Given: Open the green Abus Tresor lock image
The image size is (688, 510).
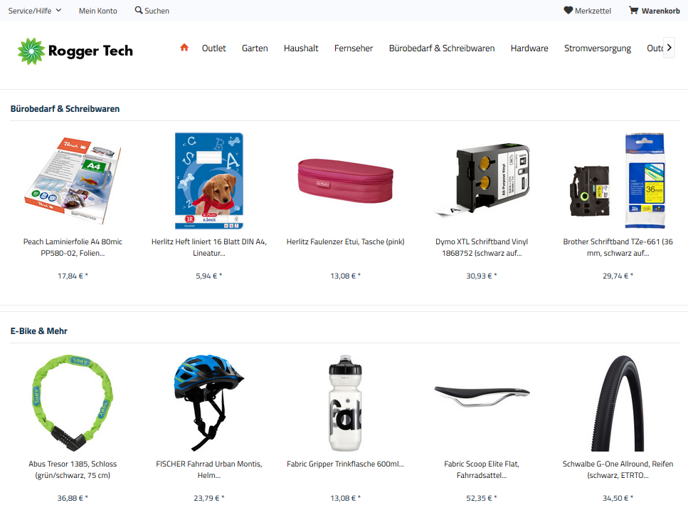Looking at the screenshot, I should (73, 403).
